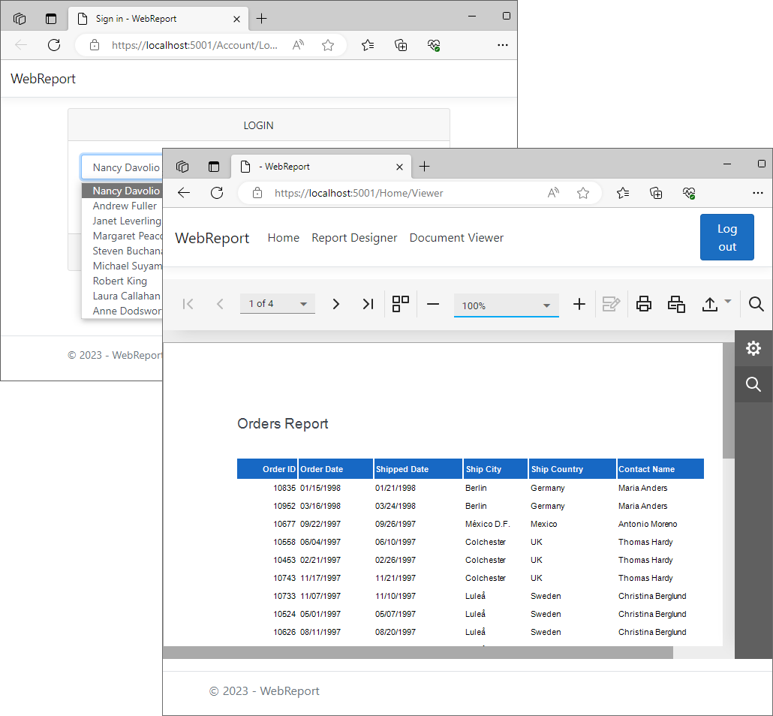773x716 pixels.
Task: Print the current page icon
Action: (x=676, y=304)
